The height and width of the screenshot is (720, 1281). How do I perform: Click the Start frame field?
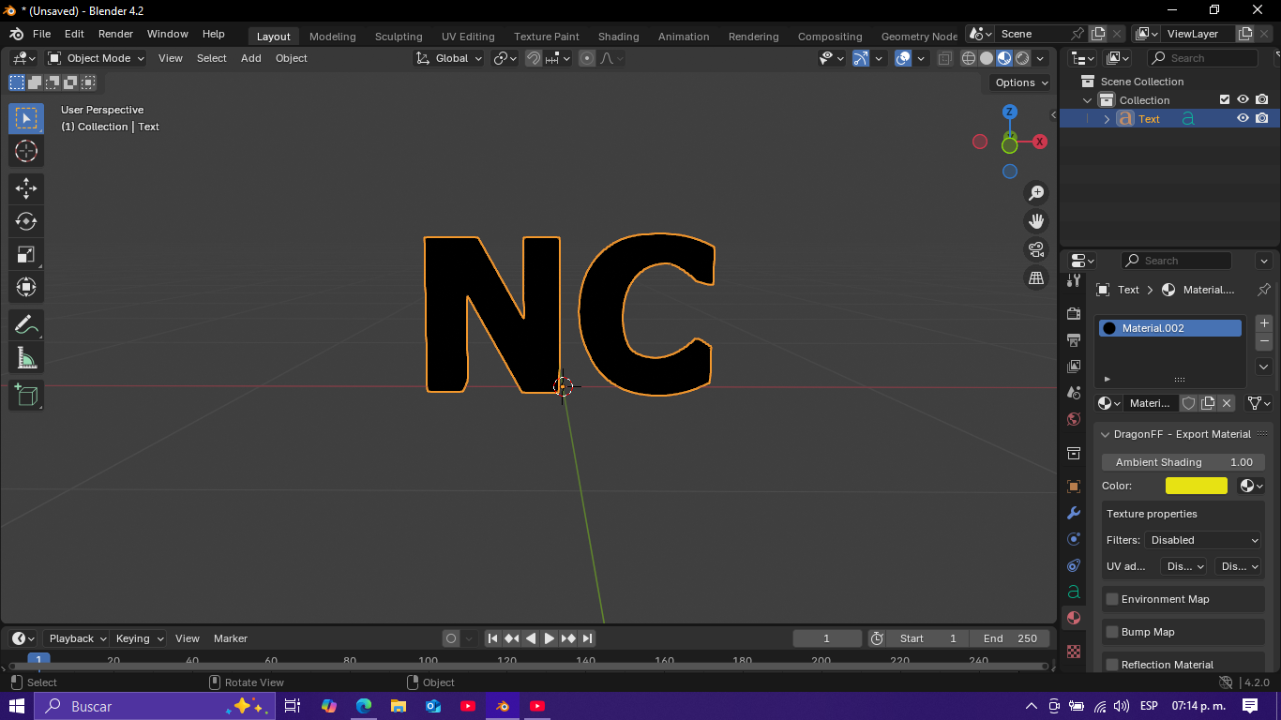coord(927,638)
